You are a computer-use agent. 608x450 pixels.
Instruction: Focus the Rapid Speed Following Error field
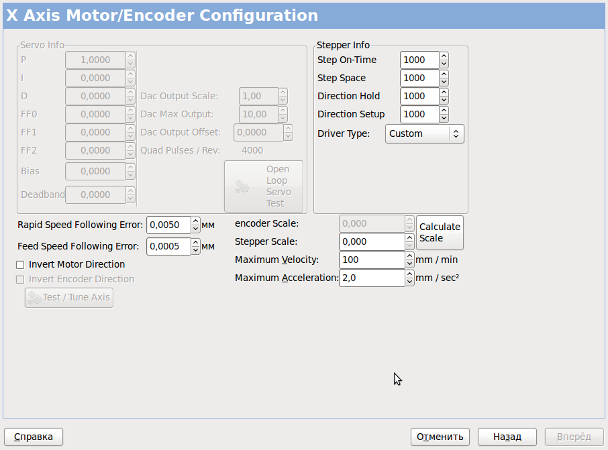pos(168,225)
